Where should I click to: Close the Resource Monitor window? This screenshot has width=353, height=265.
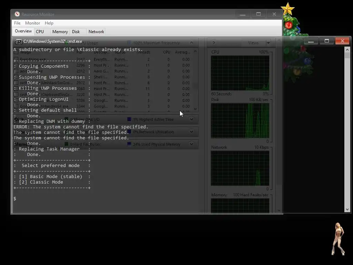[x=274, y=14]
